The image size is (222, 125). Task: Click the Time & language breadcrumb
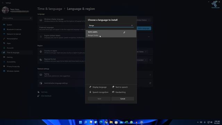pos(50,9)
